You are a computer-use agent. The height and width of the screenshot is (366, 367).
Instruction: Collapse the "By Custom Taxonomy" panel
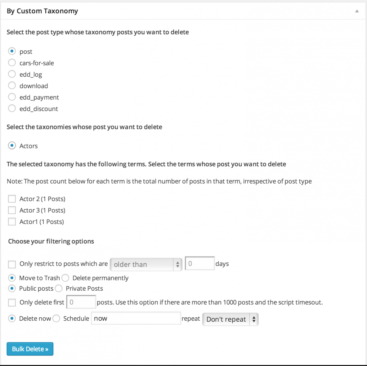(357, 11)
